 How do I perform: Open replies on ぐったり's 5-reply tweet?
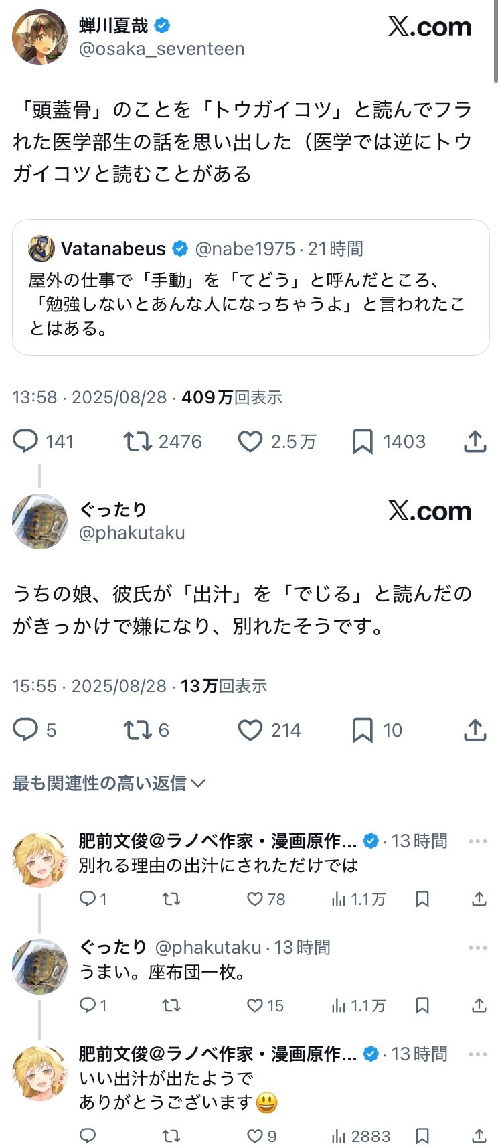pos(26,730)
